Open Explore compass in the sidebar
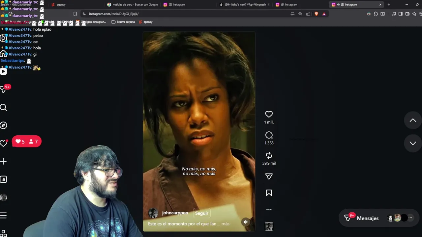 (x=4, y=125)
